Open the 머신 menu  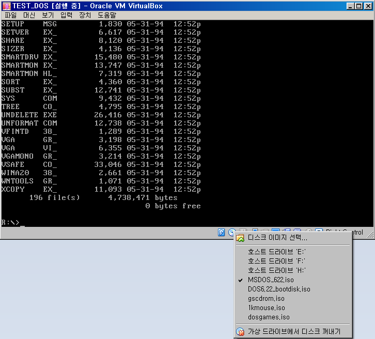[x=29, y=16]
